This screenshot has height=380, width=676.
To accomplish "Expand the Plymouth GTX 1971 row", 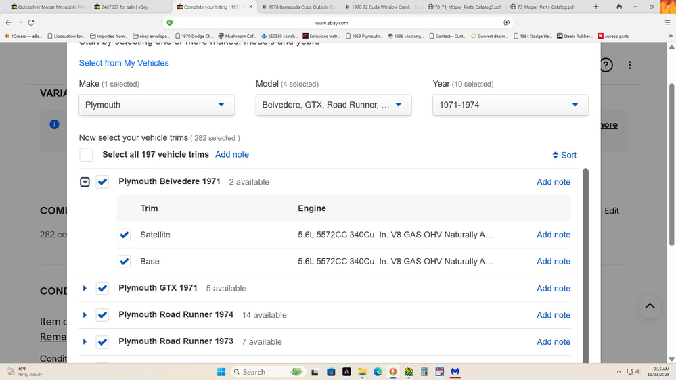I will coord(85,288).
